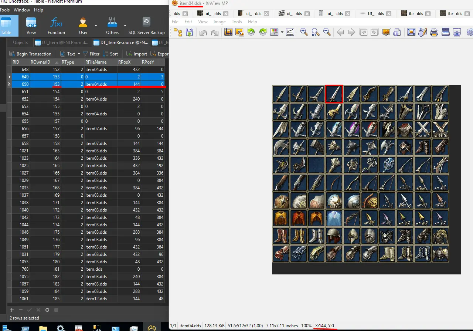The image size is (473, 331).
Task: Show image properties info
Action: tap(397, 32)
